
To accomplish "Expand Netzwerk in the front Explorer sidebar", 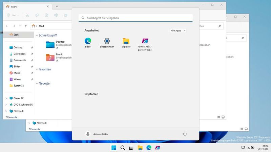I will point(6,111).
